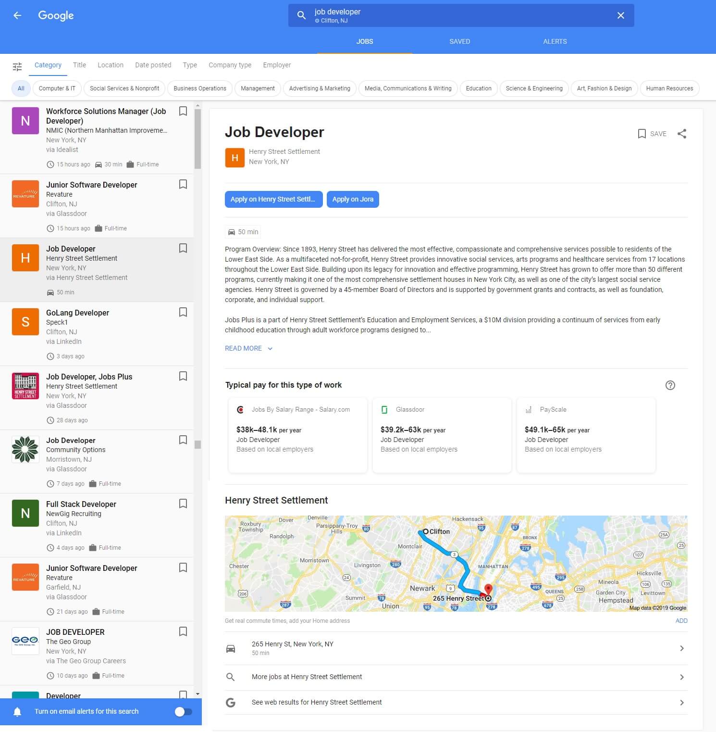Filter by Human Resources category chip
This screenshot has height=732, width=716.
coord(669,88)
